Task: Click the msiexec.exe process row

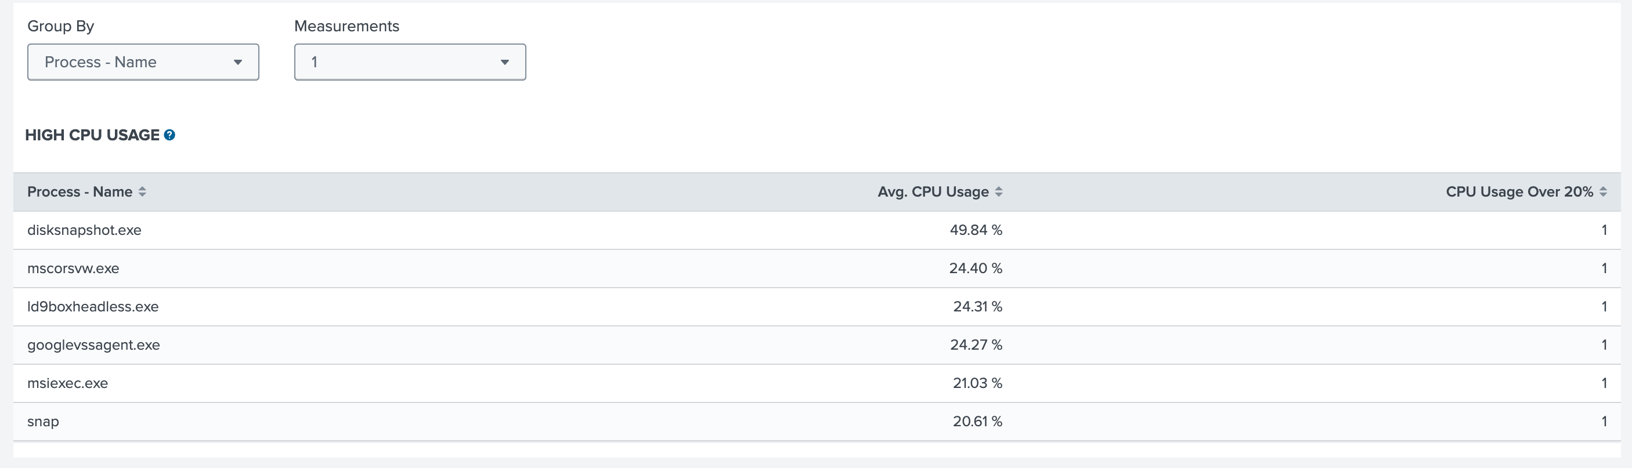Action: point(67,383)
